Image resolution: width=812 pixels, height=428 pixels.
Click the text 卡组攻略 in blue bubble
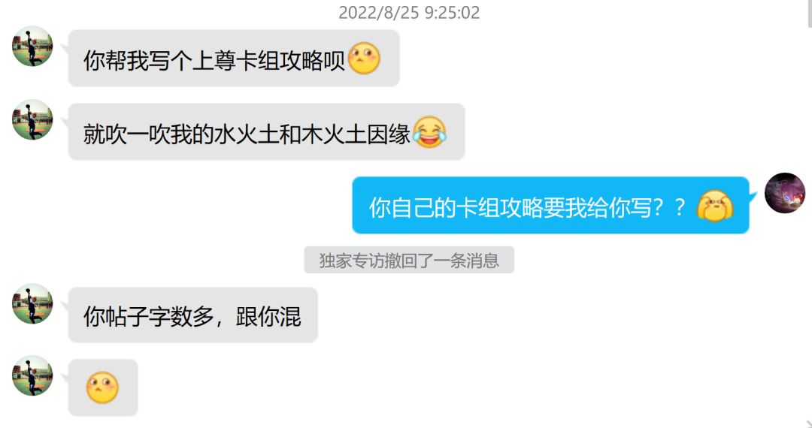click(500, 206)
